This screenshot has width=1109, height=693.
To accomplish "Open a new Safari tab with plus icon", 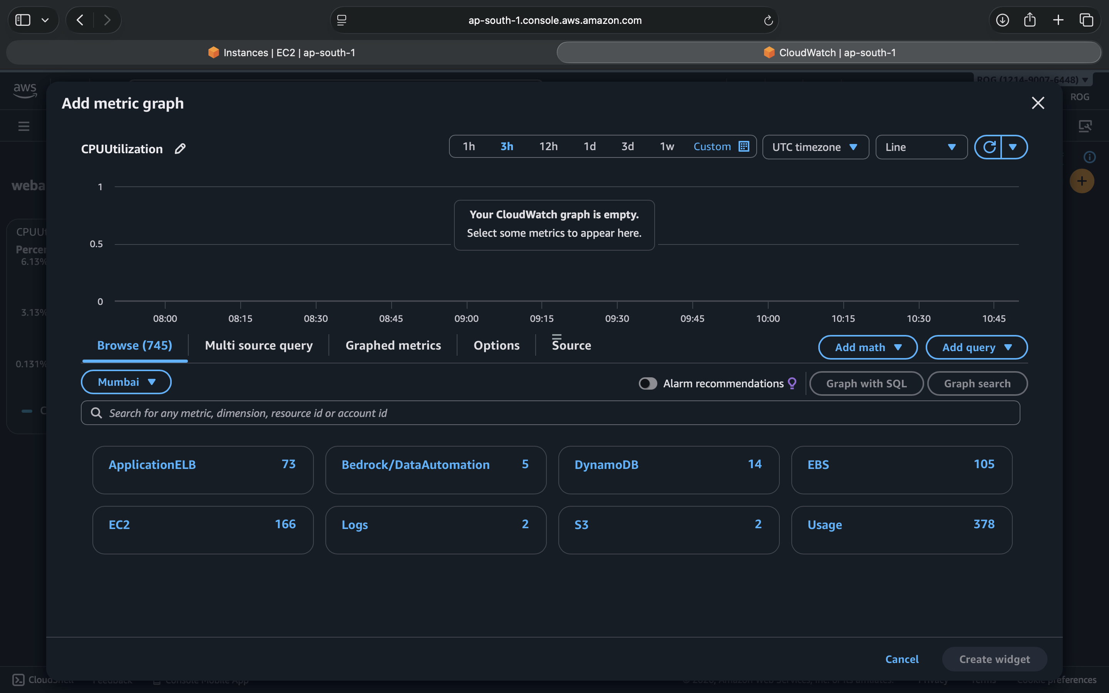I will (1058, 20).
